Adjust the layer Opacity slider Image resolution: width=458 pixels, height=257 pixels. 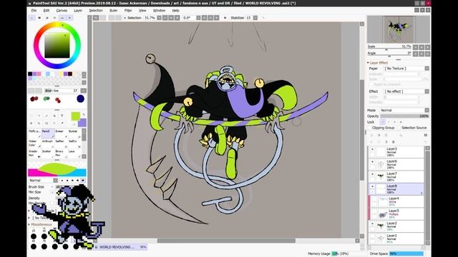[404, 116]
